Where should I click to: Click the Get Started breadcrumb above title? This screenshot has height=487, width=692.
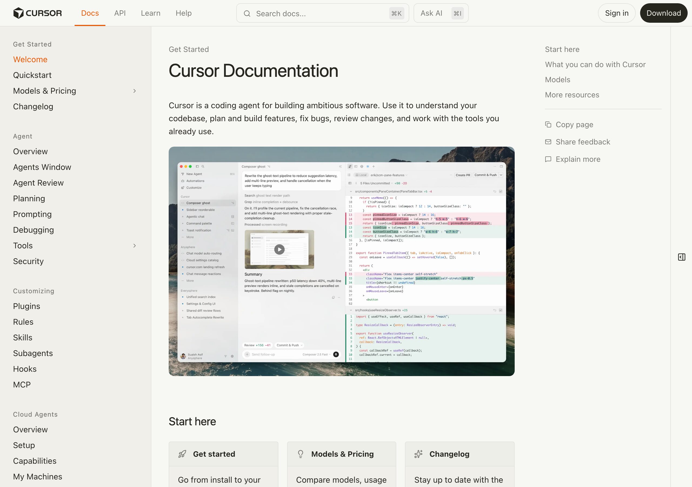pyautogui.click(x=189, y=50)
